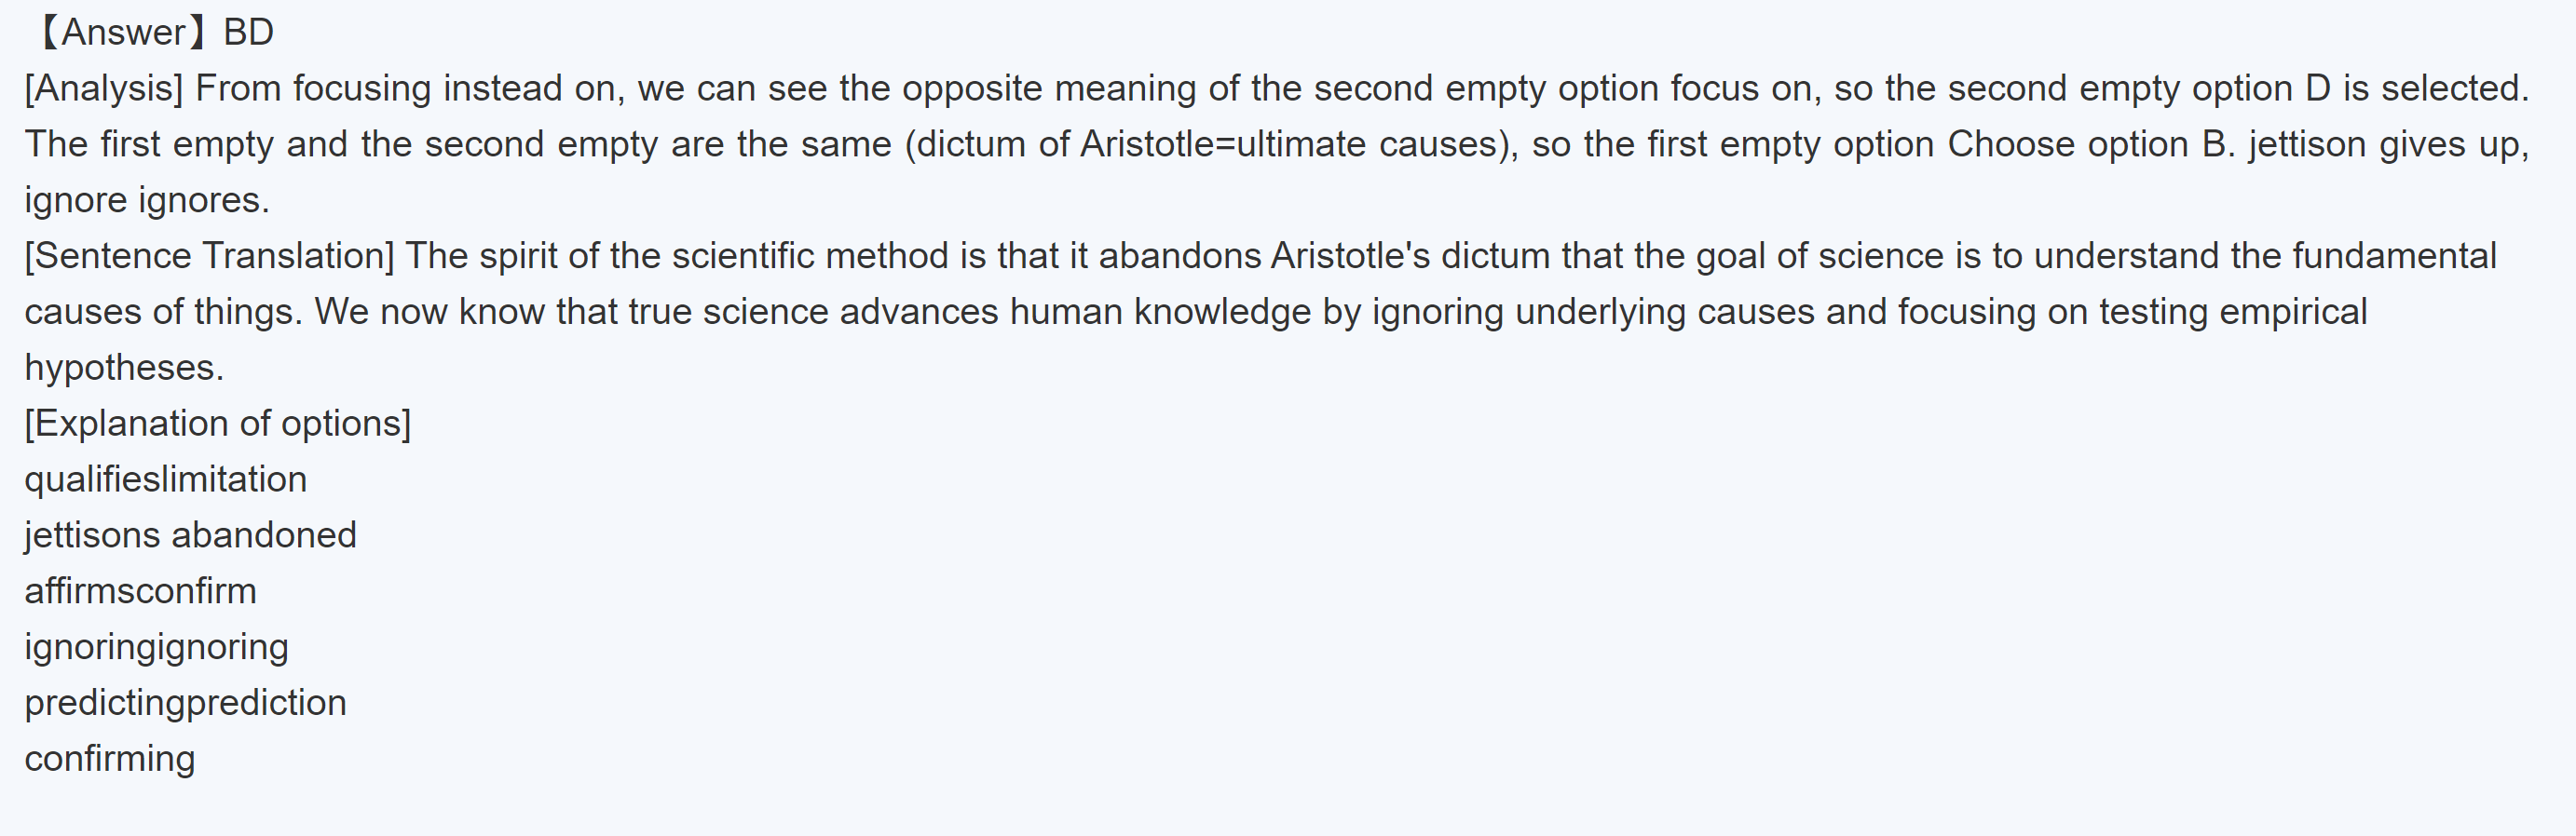
Task: Click the 'jettisons abandoned' option line
Action: coord(190,536)
